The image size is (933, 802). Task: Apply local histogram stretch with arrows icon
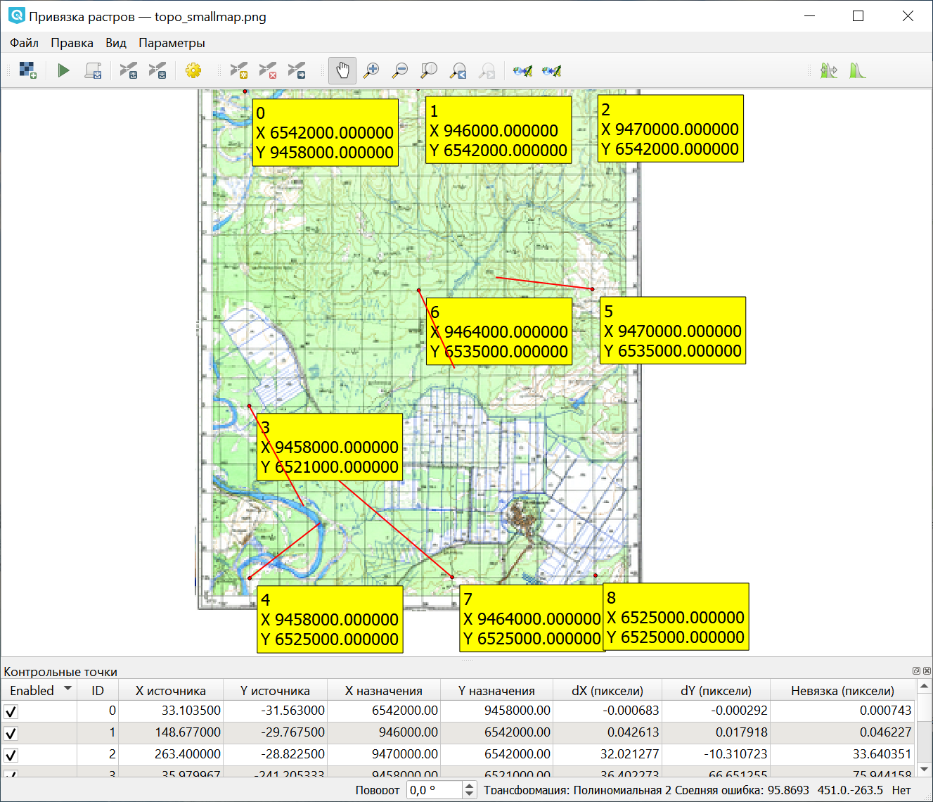click(x=828, y=70)
